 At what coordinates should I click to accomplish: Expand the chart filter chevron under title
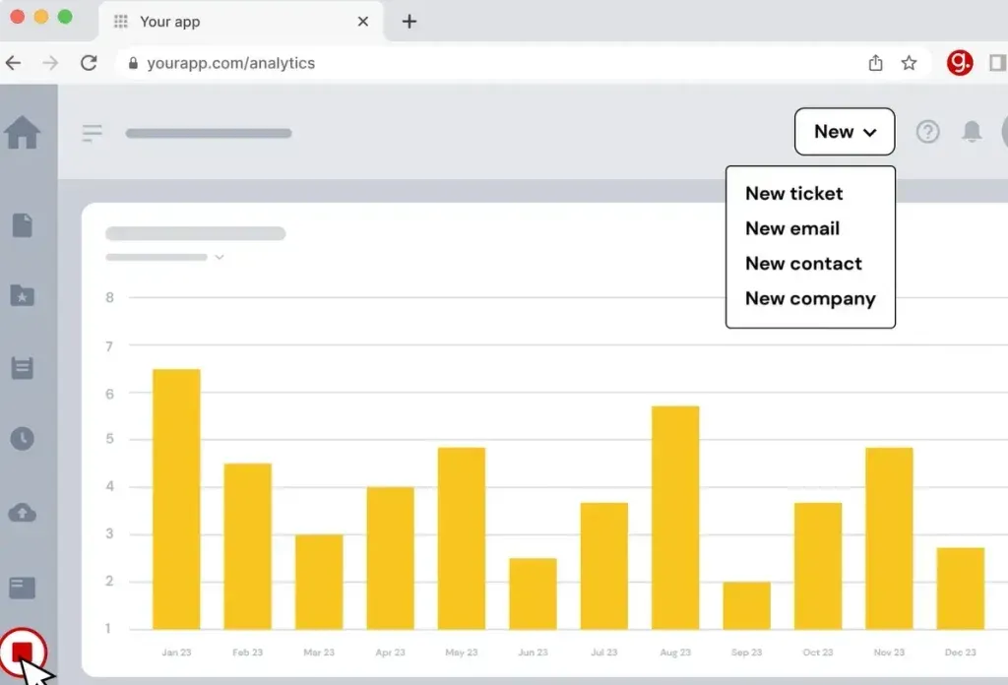[x=220, y=257]
